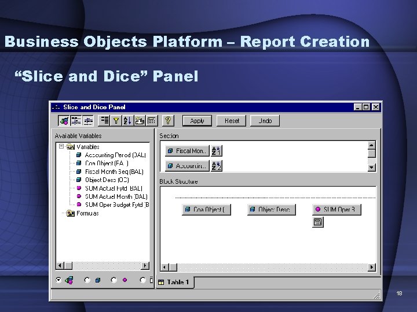Click the Apply button
The image size is (417, 312).
(x=197, y=121)
